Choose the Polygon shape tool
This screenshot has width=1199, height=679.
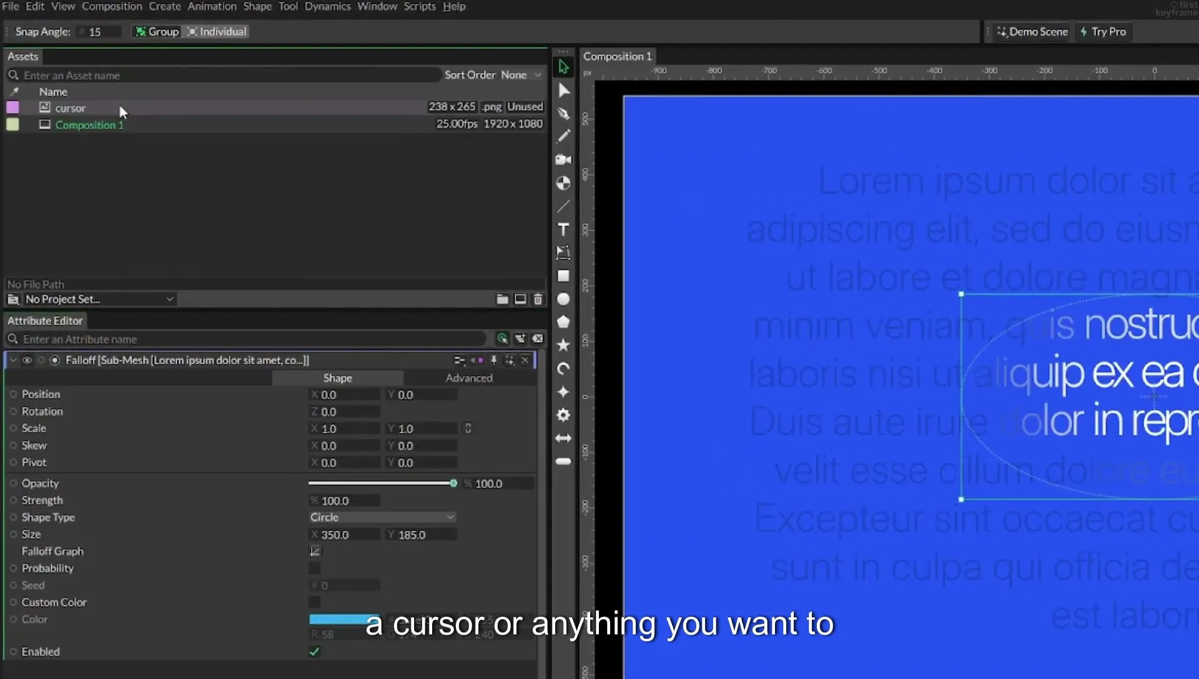tap(563, 322)
